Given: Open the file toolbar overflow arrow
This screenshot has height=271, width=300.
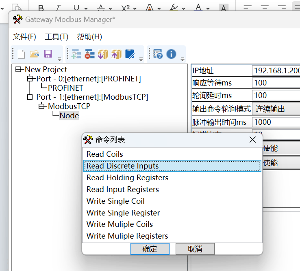Looking at the screenshot, I should tap(59, 59).
